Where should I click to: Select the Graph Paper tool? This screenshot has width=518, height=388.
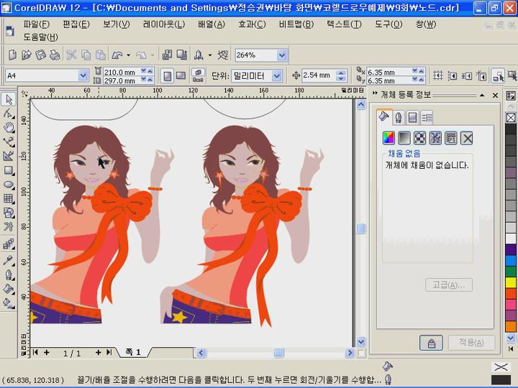(x=9, y=198)
